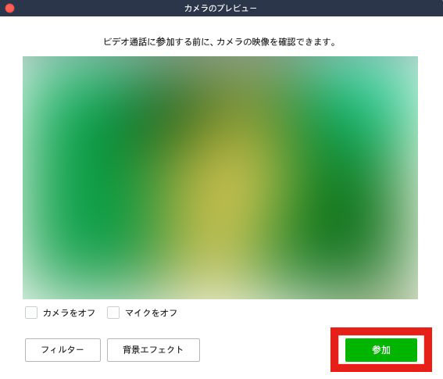Enable the カメラをオフ checkbox
Image resolution: width=443 pixels, height=379 pixels.
click(x=31, y=313)
